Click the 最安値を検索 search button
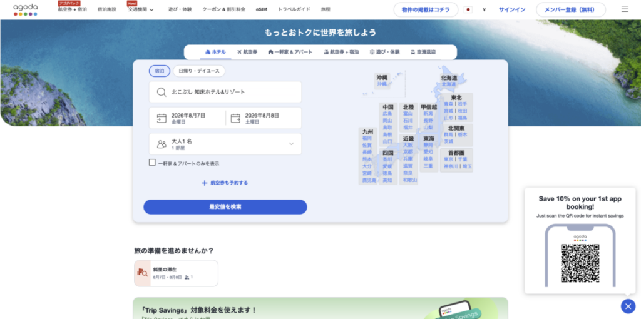 click(225, 207)
